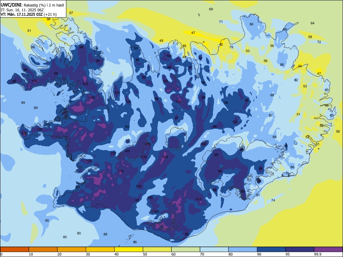Image resolution: width=343 pixels, height=257 pixels.
Task: Pick the pale yellow 50–60 legend swatch
Action: click(157, 249)
